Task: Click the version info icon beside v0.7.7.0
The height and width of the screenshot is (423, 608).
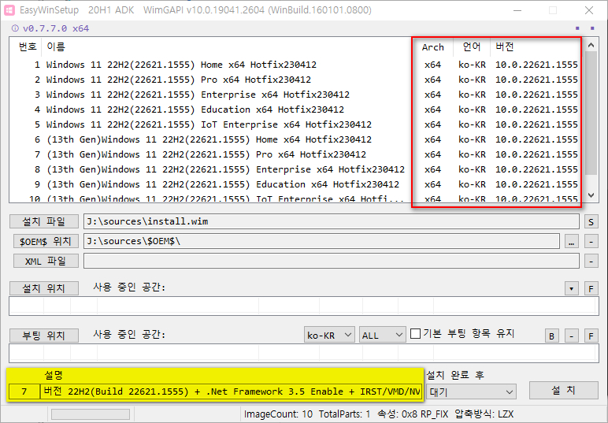Action: coord(15,28)
